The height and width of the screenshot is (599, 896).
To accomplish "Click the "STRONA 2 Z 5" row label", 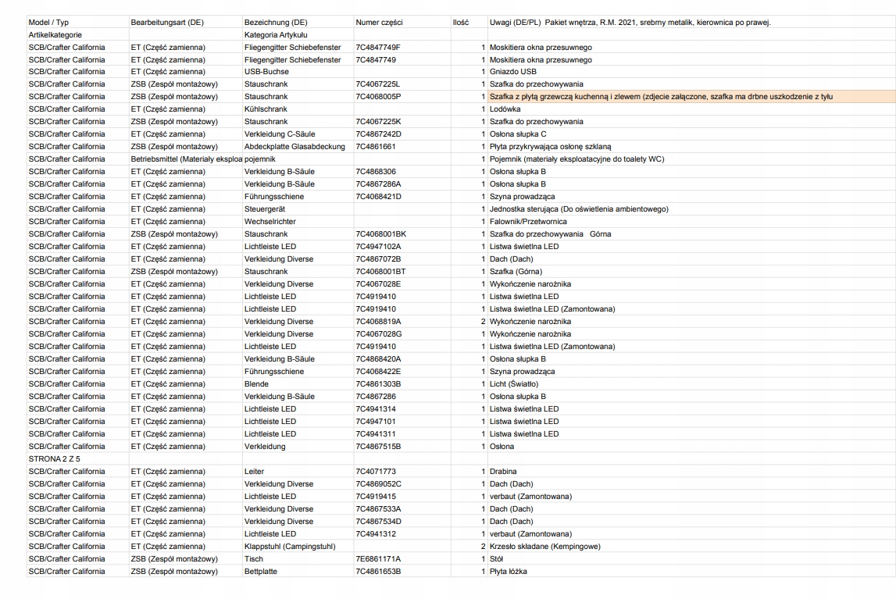I will [54, 458].
